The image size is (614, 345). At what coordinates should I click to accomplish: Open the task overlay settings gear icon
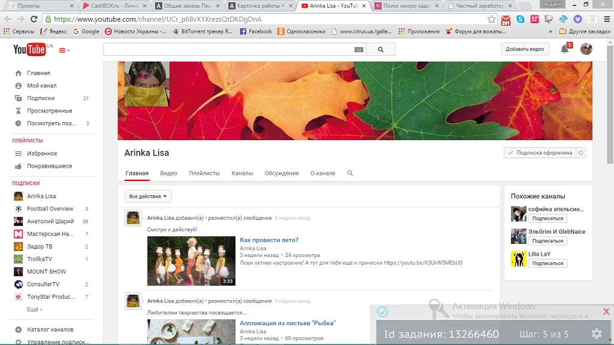click(x=597, y=333)
